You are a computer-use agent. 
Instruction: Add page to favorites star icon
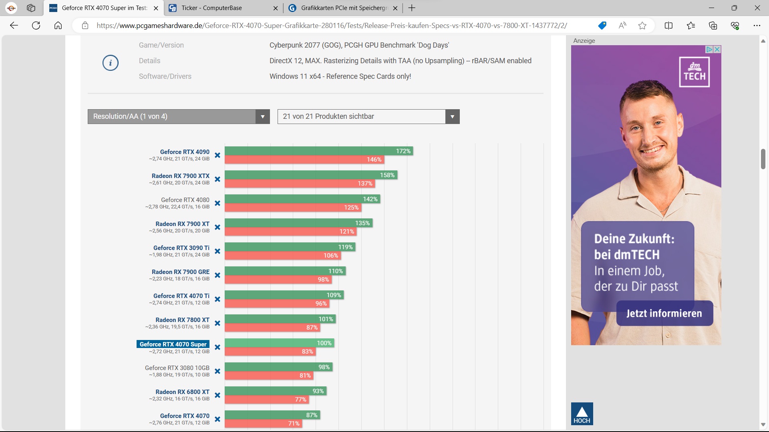click(x=642, y=26)
